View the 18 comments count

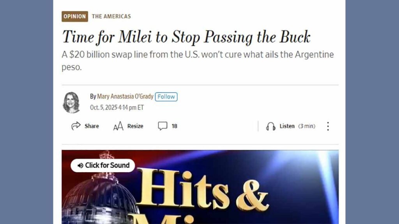click(174, 126)
